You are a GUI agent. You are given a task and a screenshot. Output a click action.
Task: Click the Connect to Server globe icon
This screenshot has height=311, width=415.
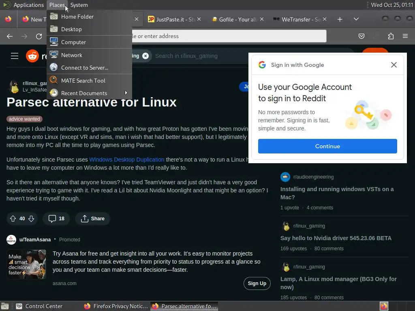pos(54,67)
